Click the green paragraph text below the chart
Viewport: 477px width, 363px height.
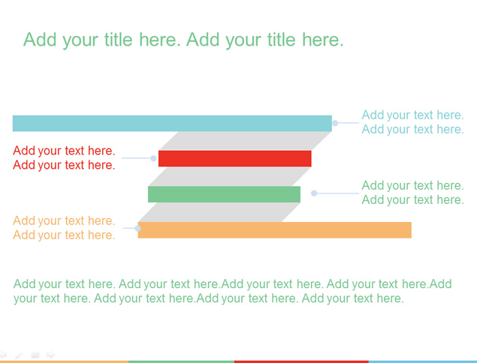[x=233, y=291]
